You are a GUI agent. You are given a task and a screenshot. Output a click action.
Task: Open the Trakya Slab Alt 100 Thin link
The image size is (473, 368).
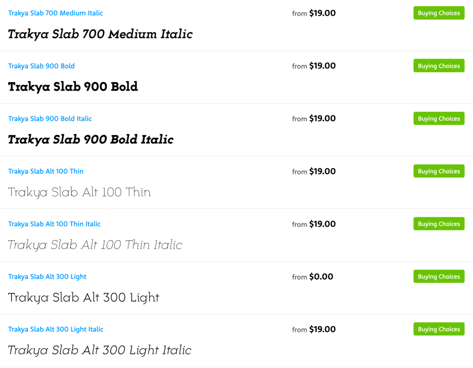46,172
